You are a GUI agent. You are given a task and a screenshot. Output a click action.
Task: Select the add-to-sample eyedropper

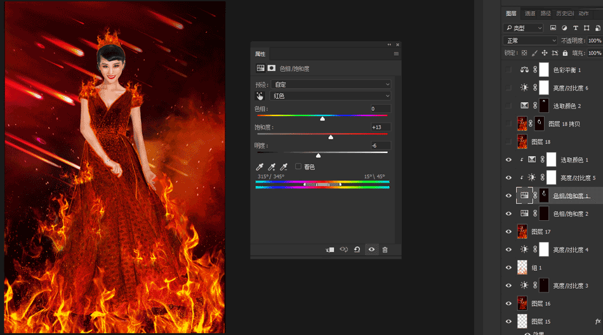[x=272, y=166]
